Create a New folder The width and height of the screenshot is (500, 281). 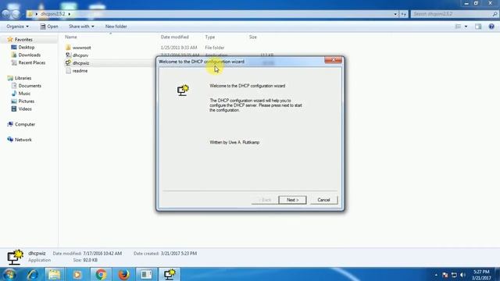pyautogui.click(x=116, y=27)
